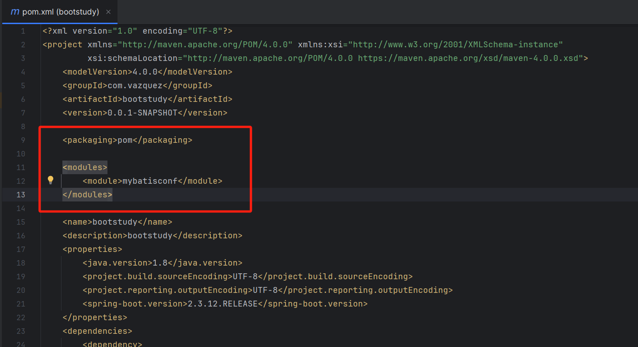Click the <name>bootstudy</name> line

coord(117,222)
